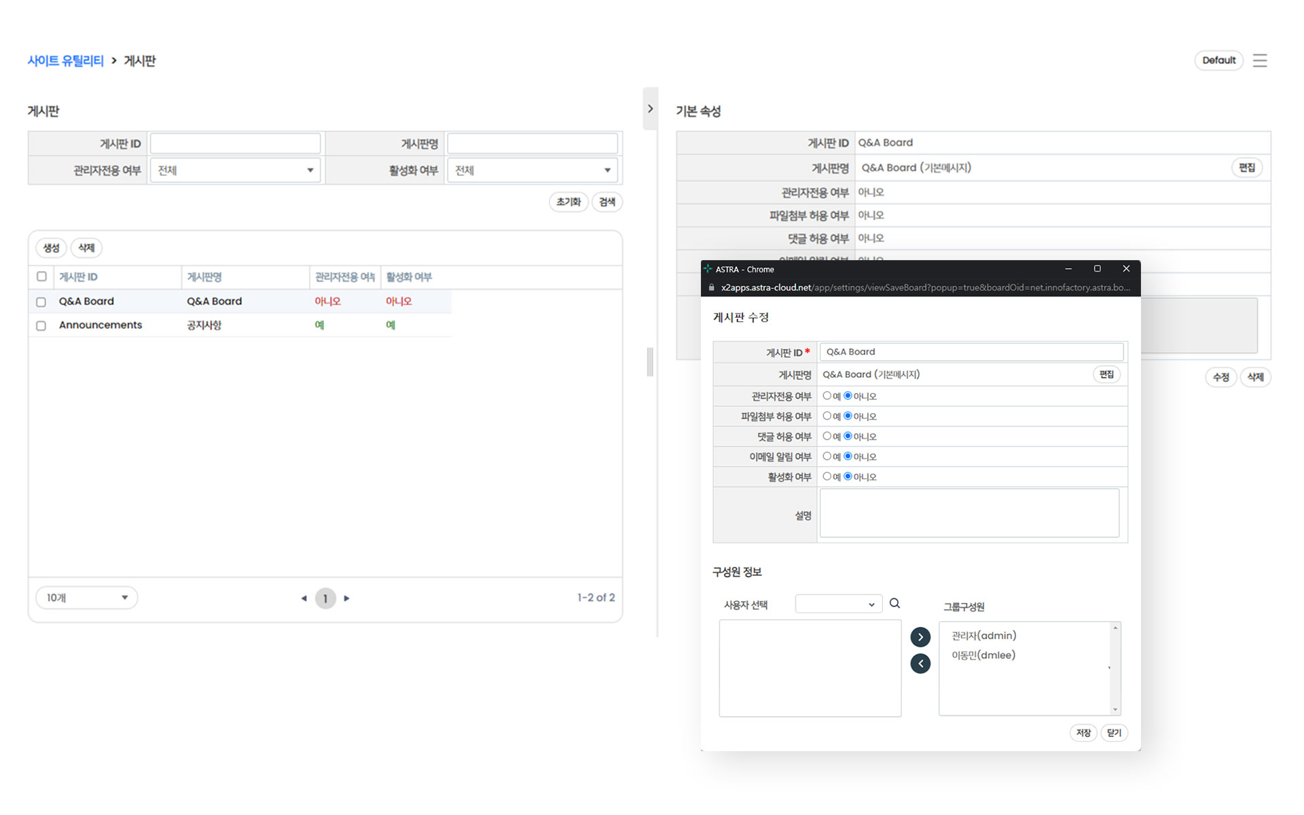Click the 닫기 close button in popup

tap(1114, 733)
